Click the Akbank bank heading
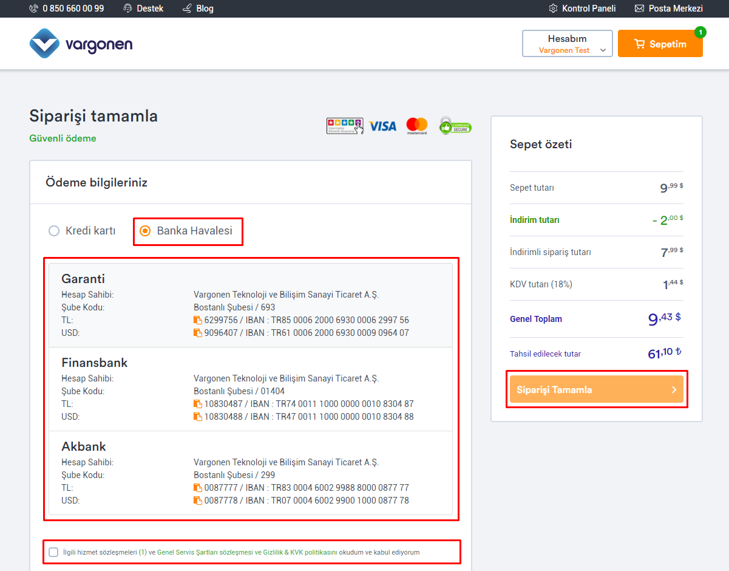The width and height of the screenshot is (729, 571). click(84, 446)
